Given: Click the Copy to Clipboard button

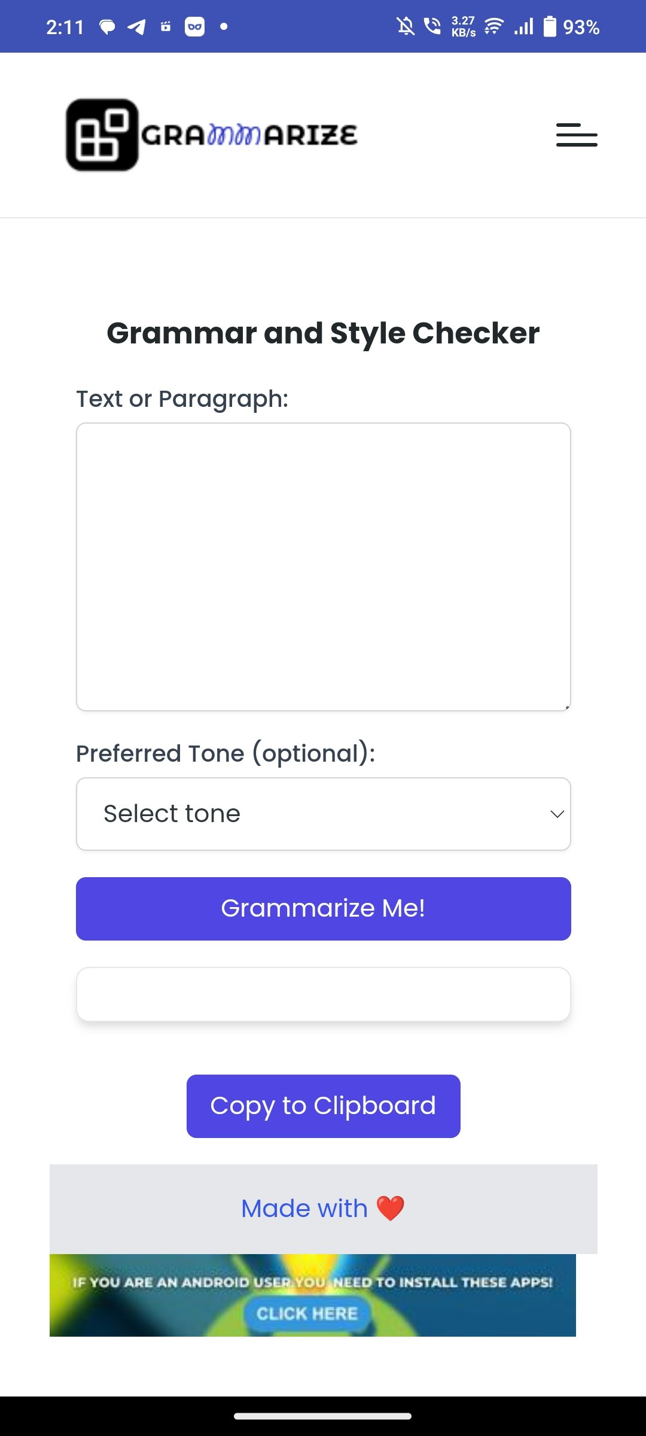Looking at the screenshot, I should pos(324,1106).
